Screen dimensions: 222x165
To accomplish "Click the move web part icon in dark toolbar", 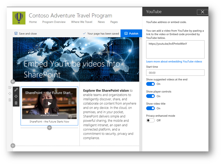I will tap(16, 96).
